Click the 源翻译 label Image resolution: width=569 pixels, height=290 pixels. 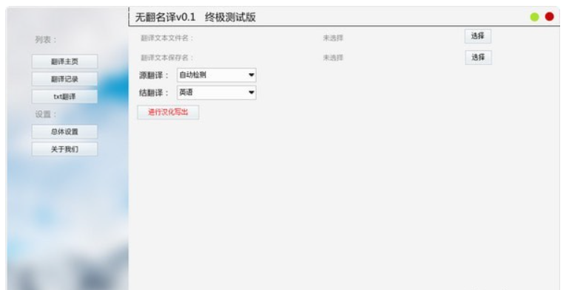[x=154, y=75]
